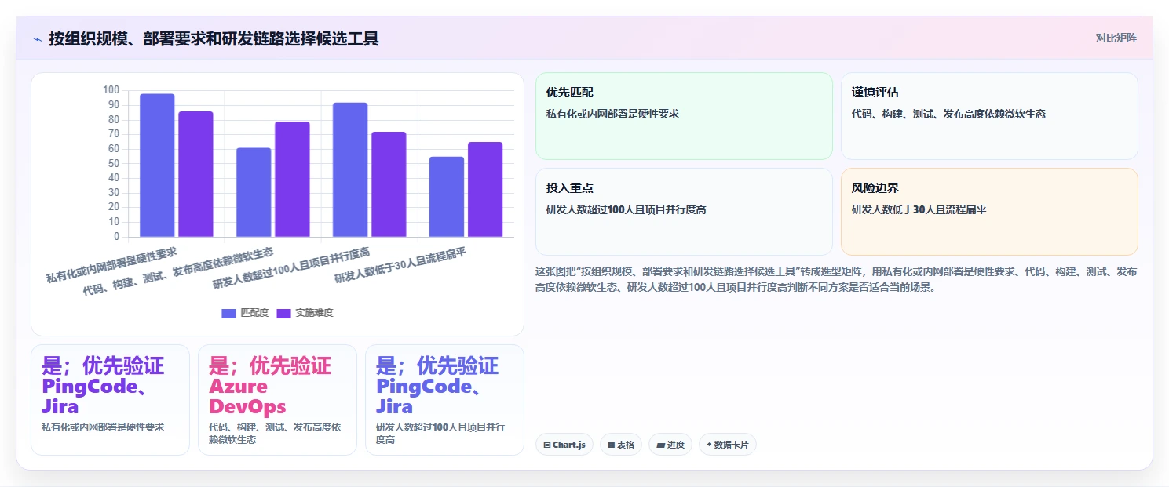This screenshot has height=487, width=1169.
Task: Open the 谨慎评估 card
Action: click(989, 116)
